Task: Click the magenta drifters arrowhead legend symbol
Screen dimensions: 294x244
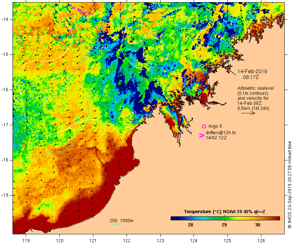Action: (202, 136)
